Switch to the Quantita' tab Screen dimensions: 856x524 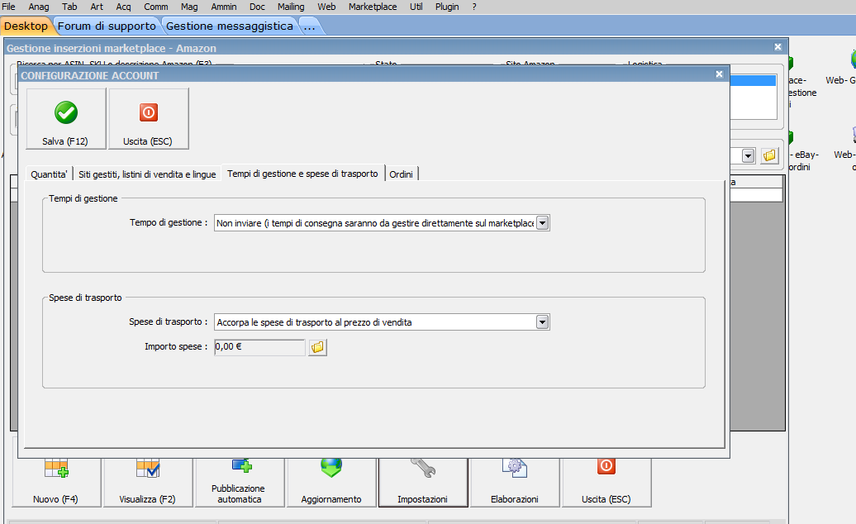click(x=49, y=174)
